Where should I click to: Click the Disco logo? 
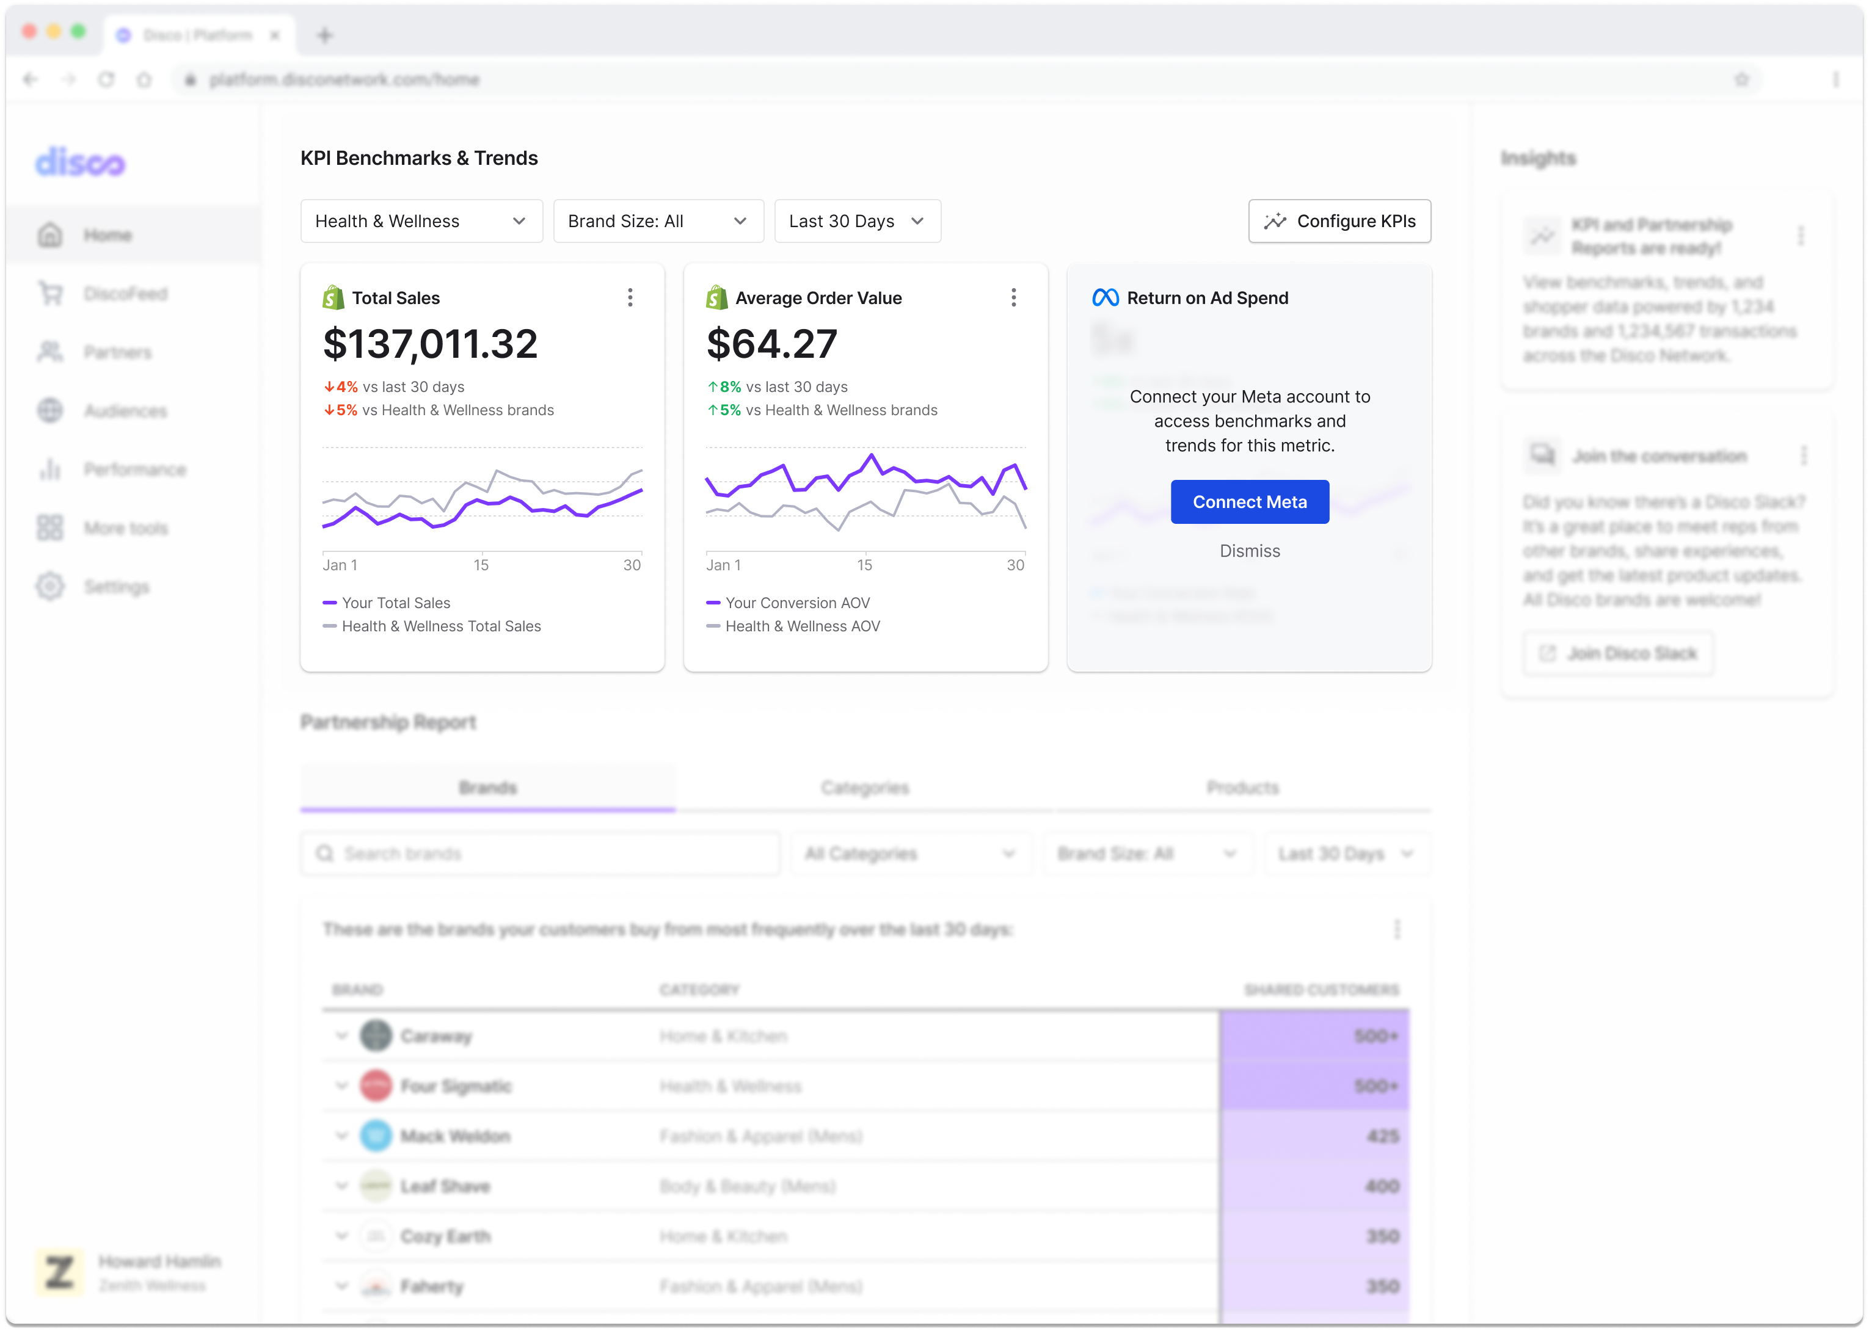pyautogui.click(x=79, y=161)
